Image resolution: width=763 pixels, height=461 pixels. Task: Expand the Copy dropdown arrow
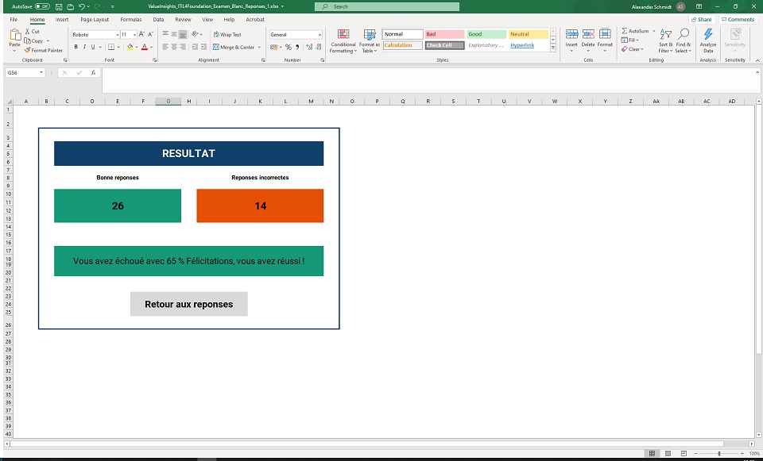click(48, 40)
